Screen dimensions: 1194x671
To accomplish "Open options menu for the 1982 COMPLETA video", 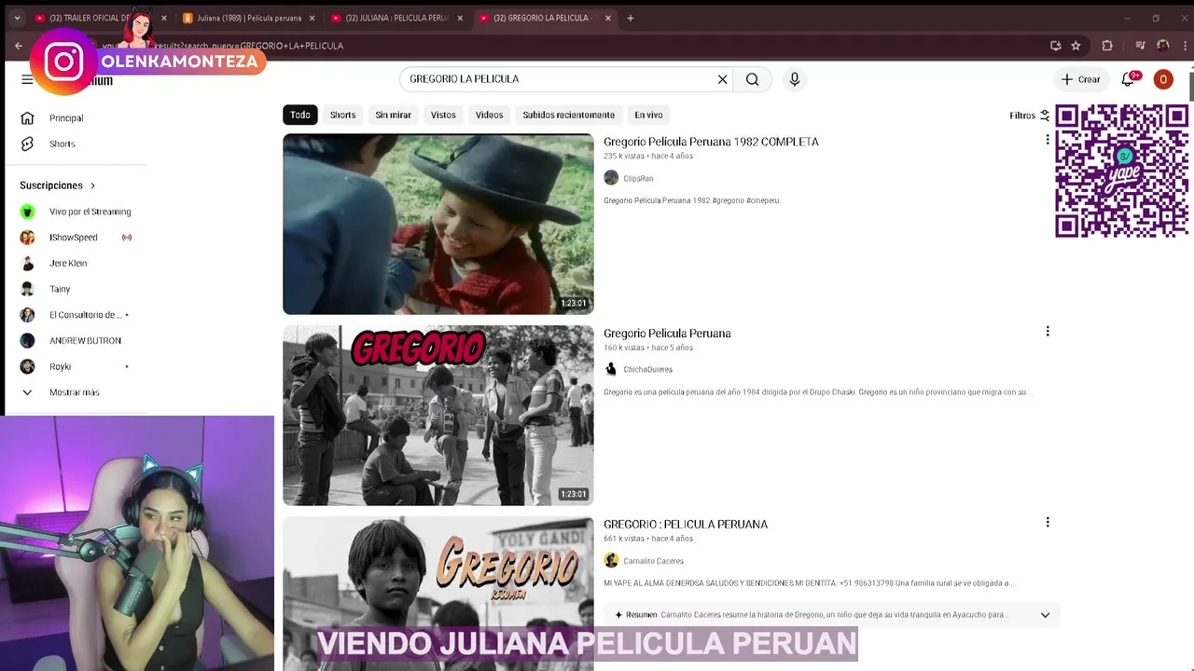I will [1048, 140].
